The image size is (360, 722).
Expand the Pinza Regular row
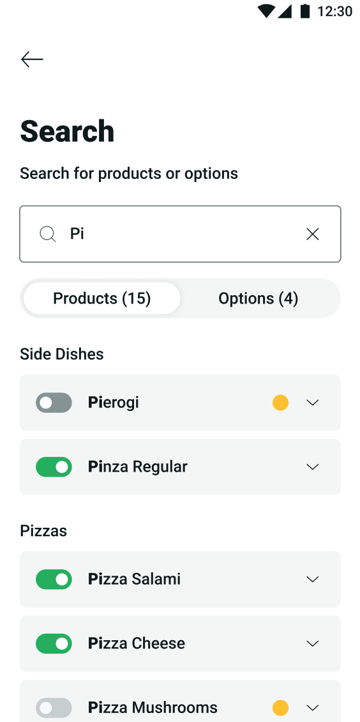click(313, 467)
